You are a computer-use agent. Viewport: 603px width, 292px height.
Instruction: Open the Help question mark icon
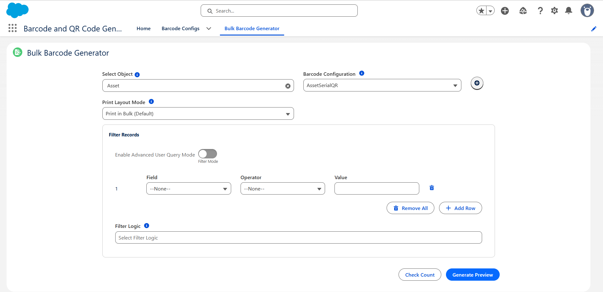(x=540, y=11)
